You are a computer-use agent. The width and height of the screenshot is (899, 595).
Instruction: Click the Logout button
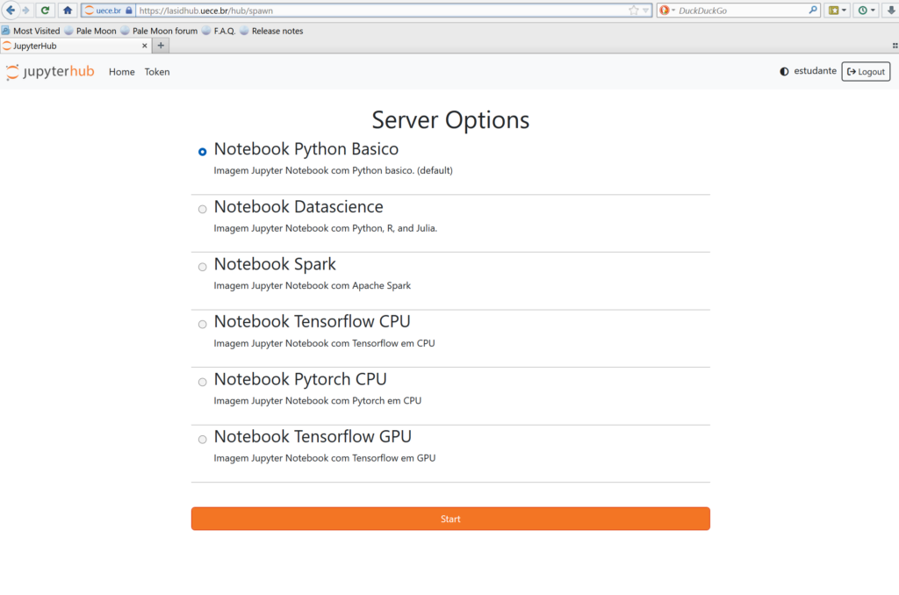[866, 72]
